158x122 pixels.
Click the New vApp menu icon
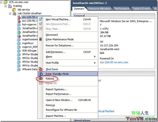tap(41, 28)
